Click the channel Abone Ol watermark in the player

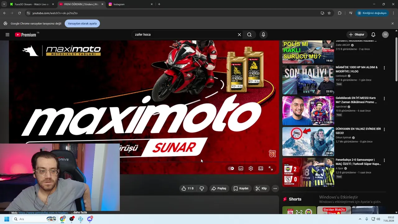point(272,153)
